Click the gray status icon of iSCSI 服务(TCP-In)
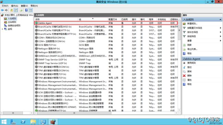This screenshot has width=223, height=125. pos(36,45)
